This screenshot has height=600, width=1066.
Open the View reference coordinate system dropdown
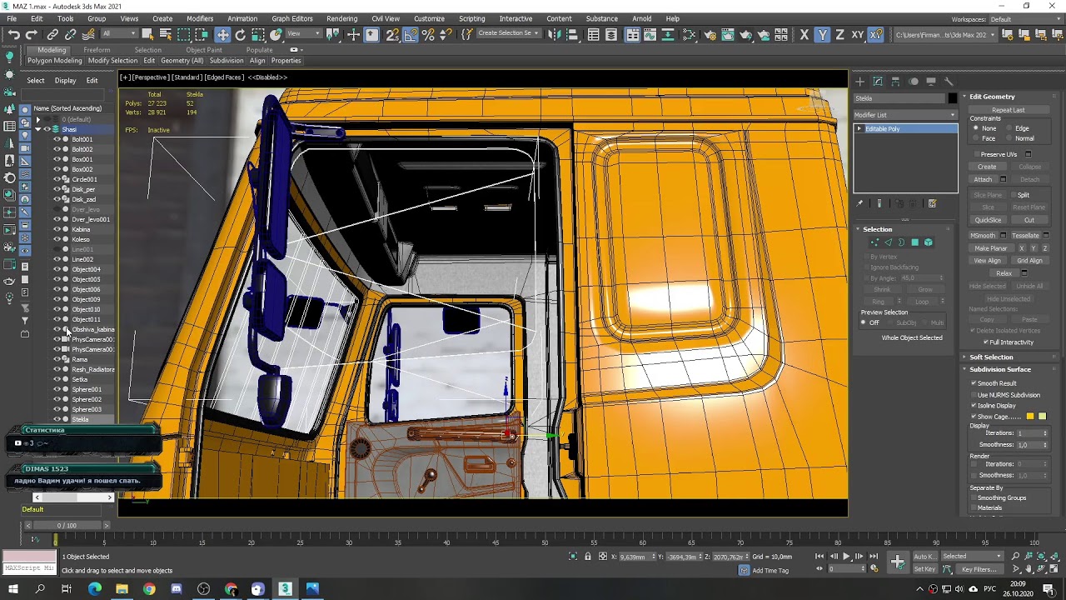pyautogui.click(x=304, y=34)
